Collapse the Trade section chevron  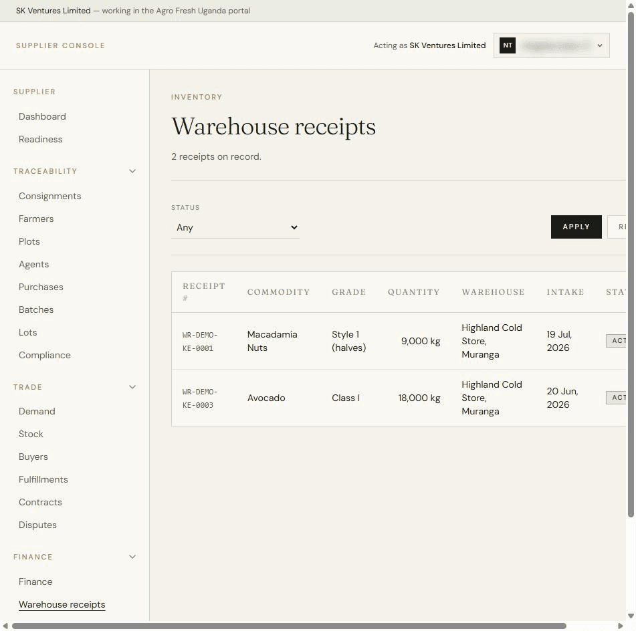[132, 387]
